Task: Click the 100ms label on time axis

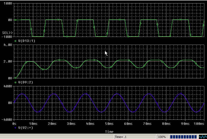Action: coord(198,124)
